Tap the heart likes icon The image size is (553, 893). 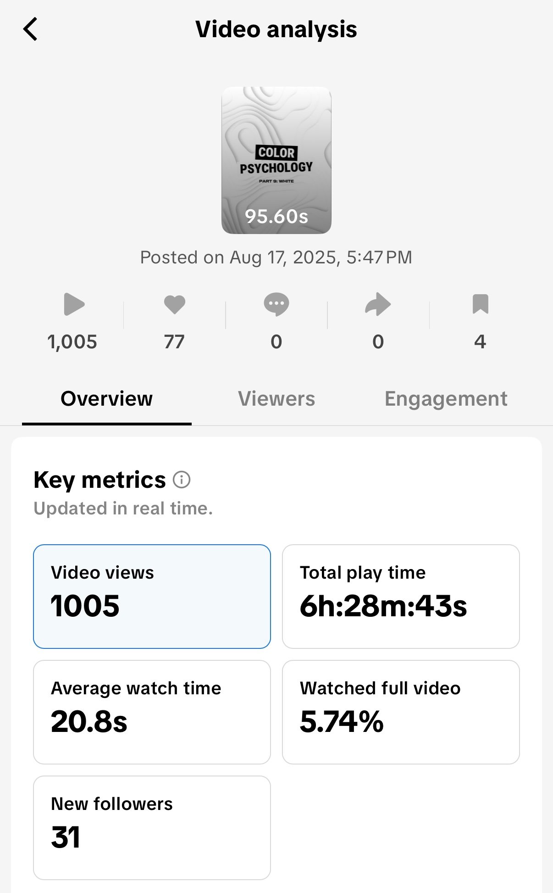[x=174, y=304]
